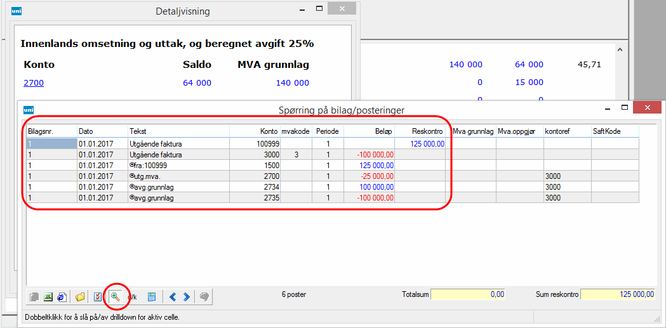Viewport: 666px width, 328px height.
Task: Open the Internet Explorer export icon
Action: (62, 296)
